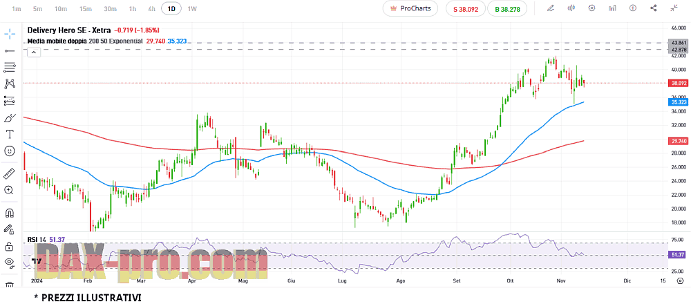Click the Set label on time axis
The image size is (691, 304).
(457, 281)
